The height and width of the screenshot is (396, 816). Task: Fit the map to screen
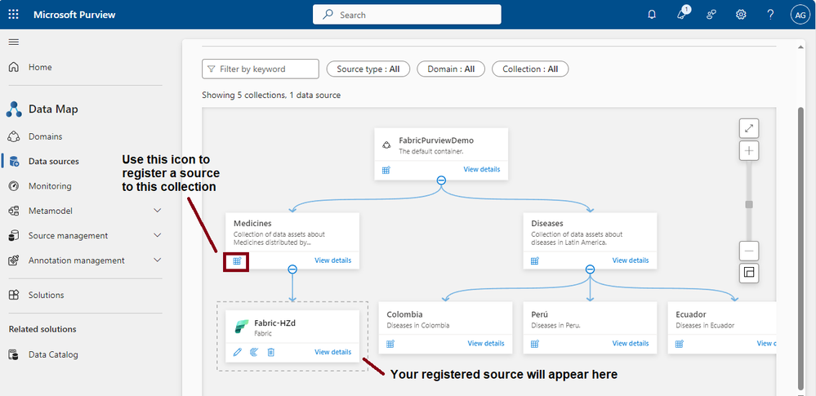pyautogui.click(x=749, y=128)
